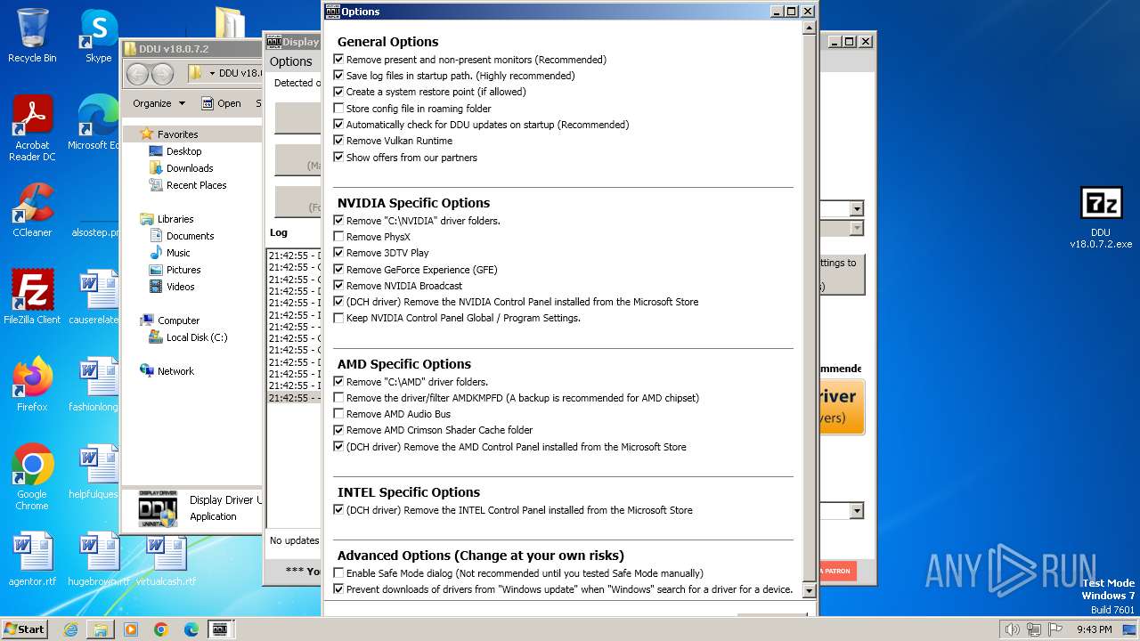Enable Safe Mode dialog option

pyautogui.click(x=338, y=573)
